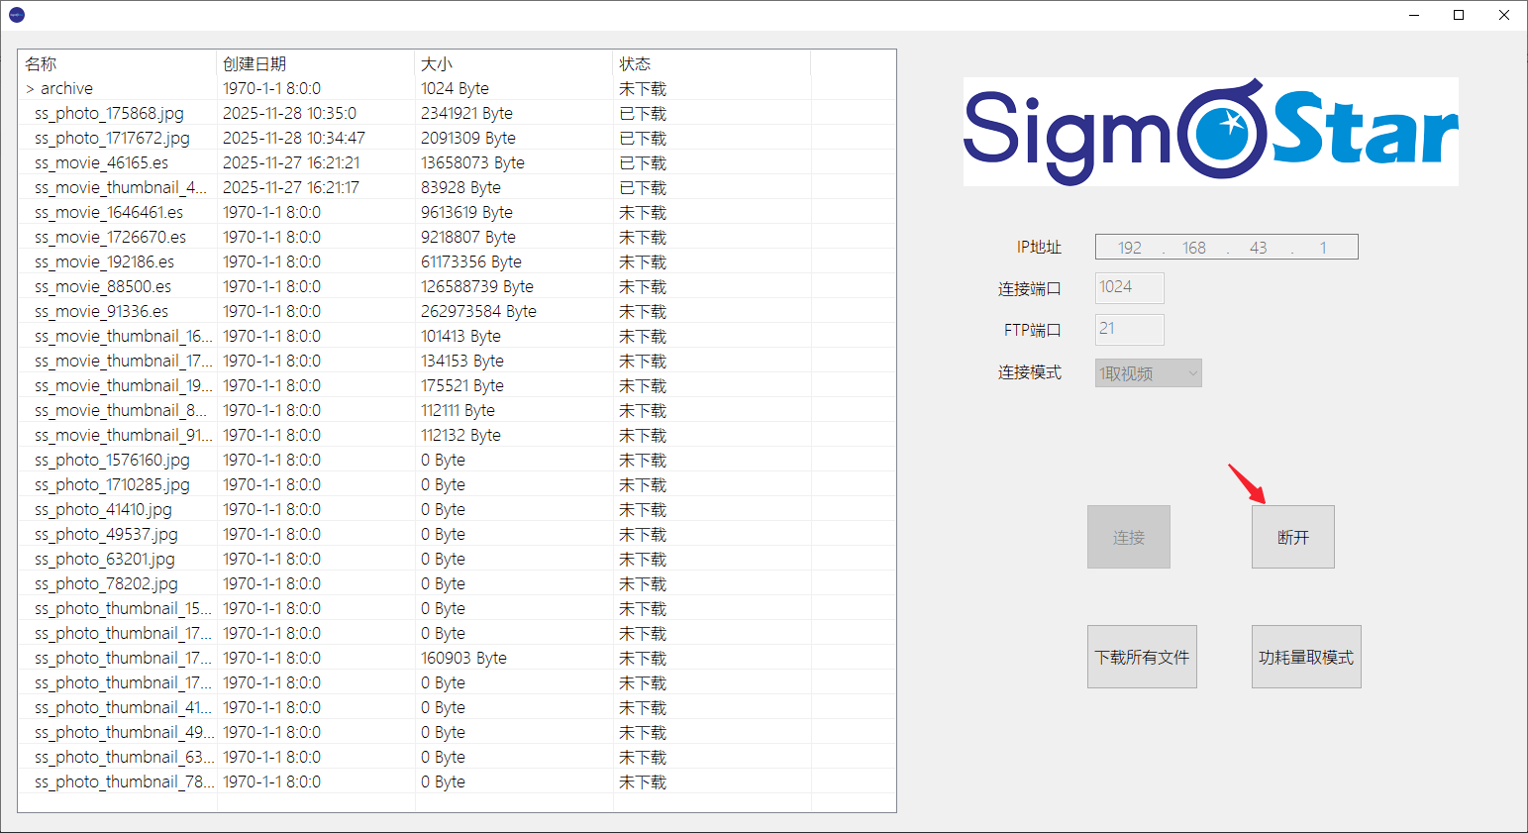Click the app icon in title bar
This screenshot has height=833, width=1528.
[16, 15]
